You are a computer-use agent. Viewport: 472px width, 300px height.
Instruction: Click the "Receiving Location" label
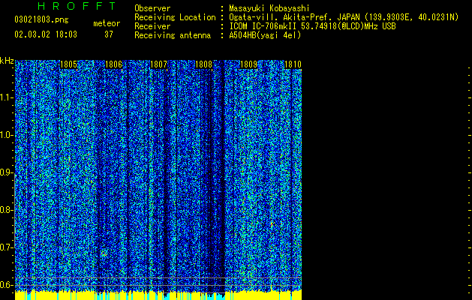point(175,17)
